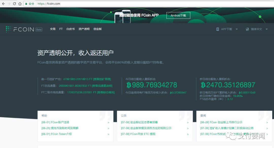Click the Beta badge next to FCOIN
The image size is (274, 148).
[39, 29]
